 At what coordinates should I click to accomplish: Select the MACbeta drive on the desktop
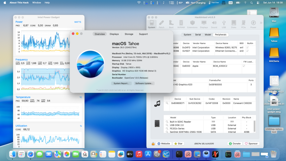[274, 55]
